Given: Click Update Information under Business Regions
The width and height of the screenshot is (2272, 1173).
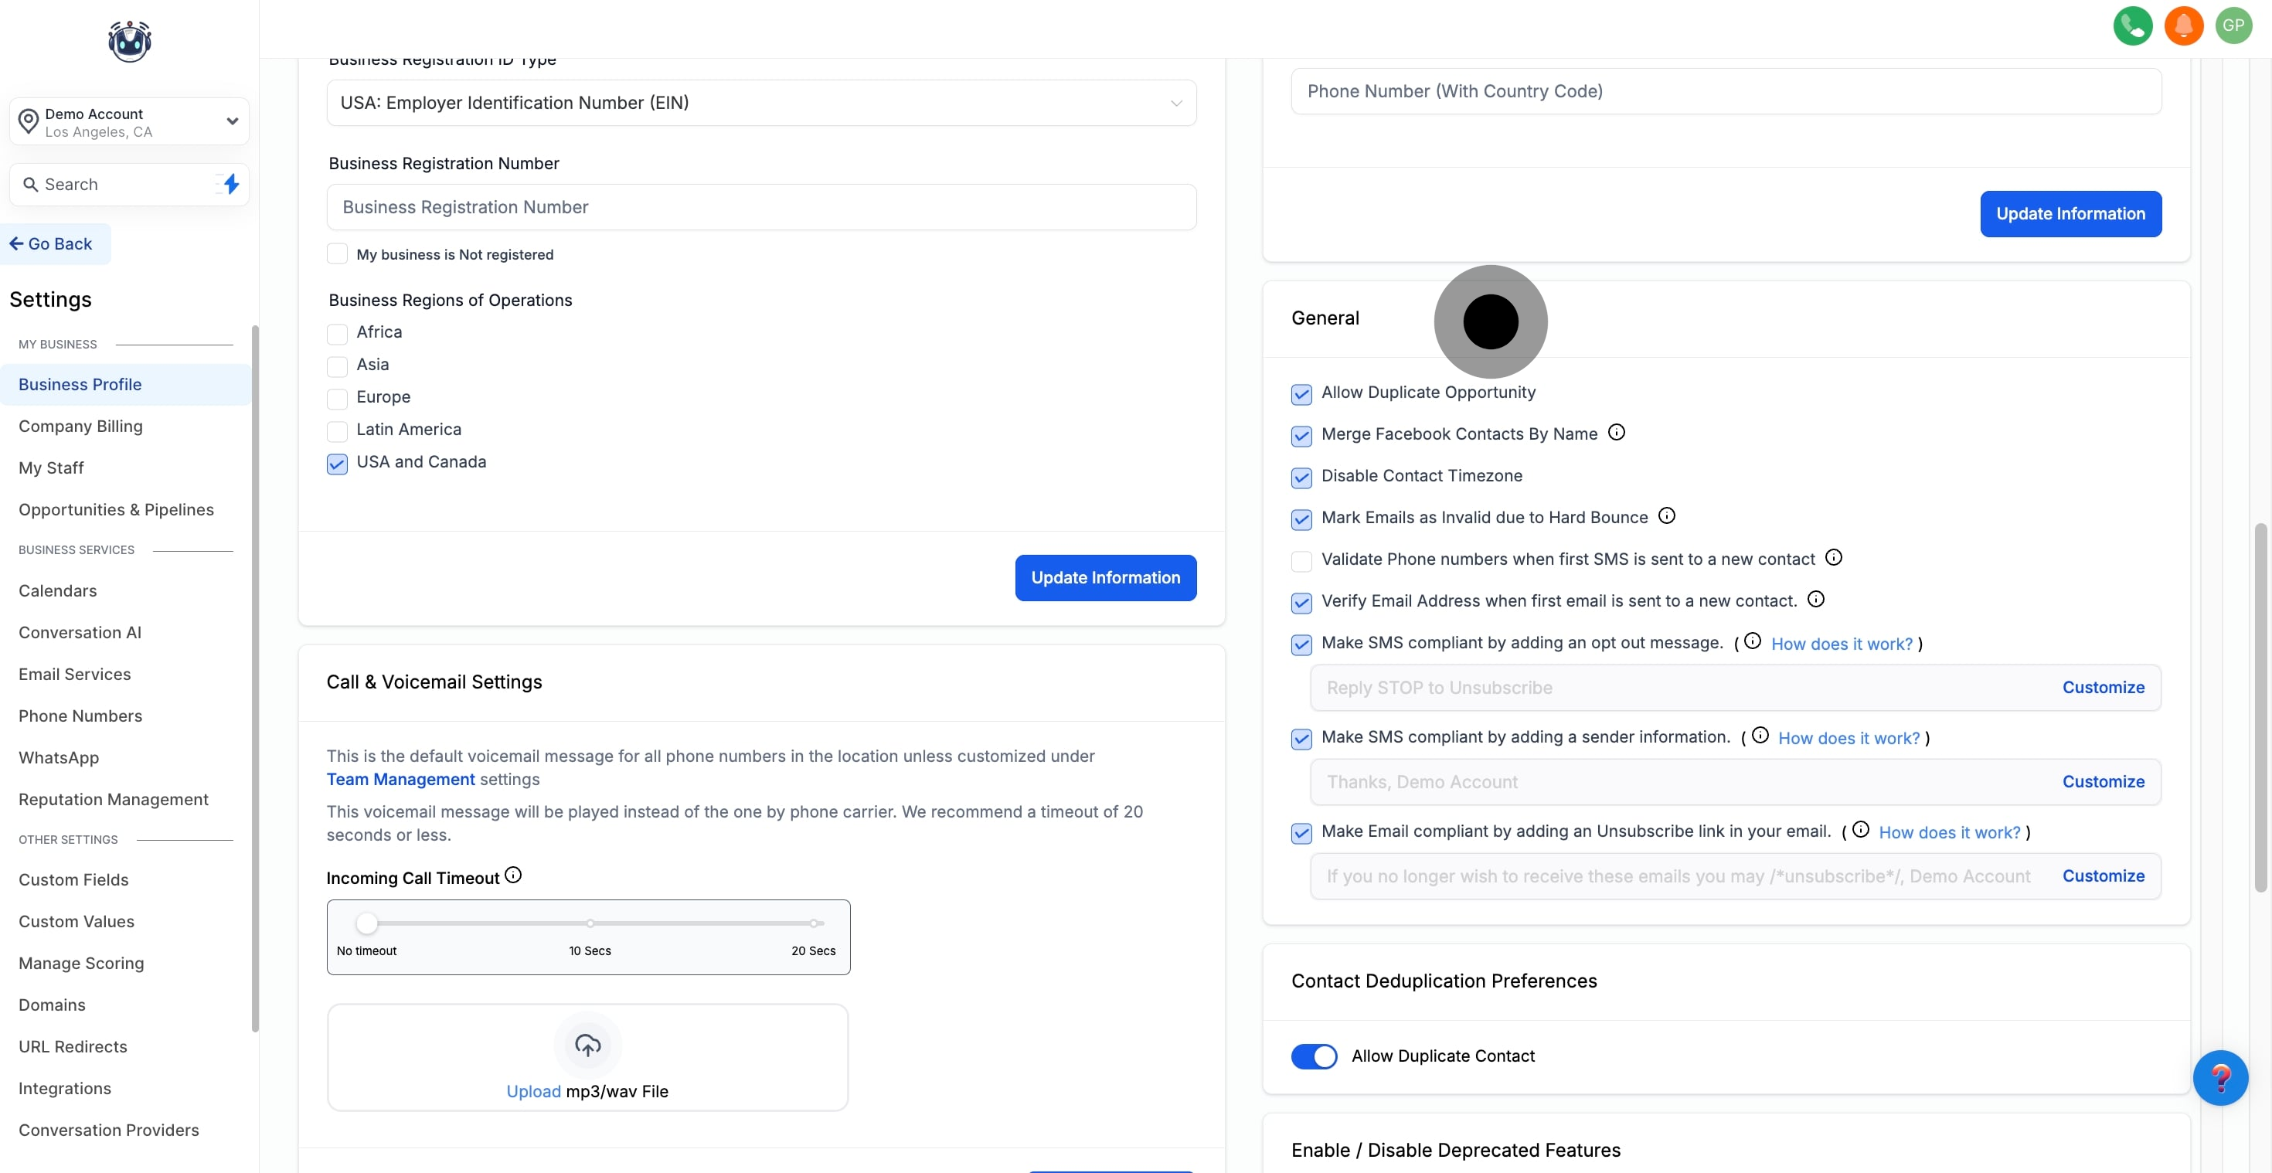Looking at the screenshot, I should (1105, 578).
